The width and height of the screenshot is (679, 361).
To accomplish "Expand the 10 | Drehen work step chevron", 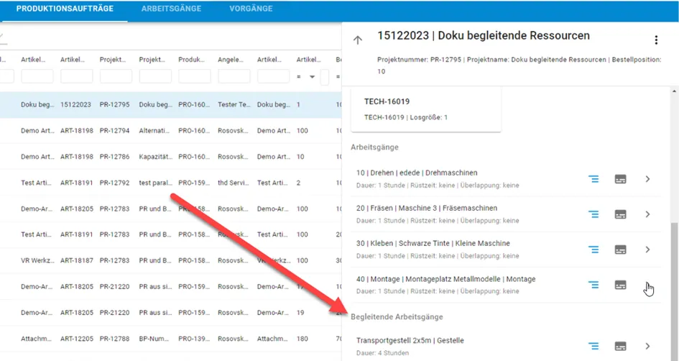I will click(x=647, y=179).
